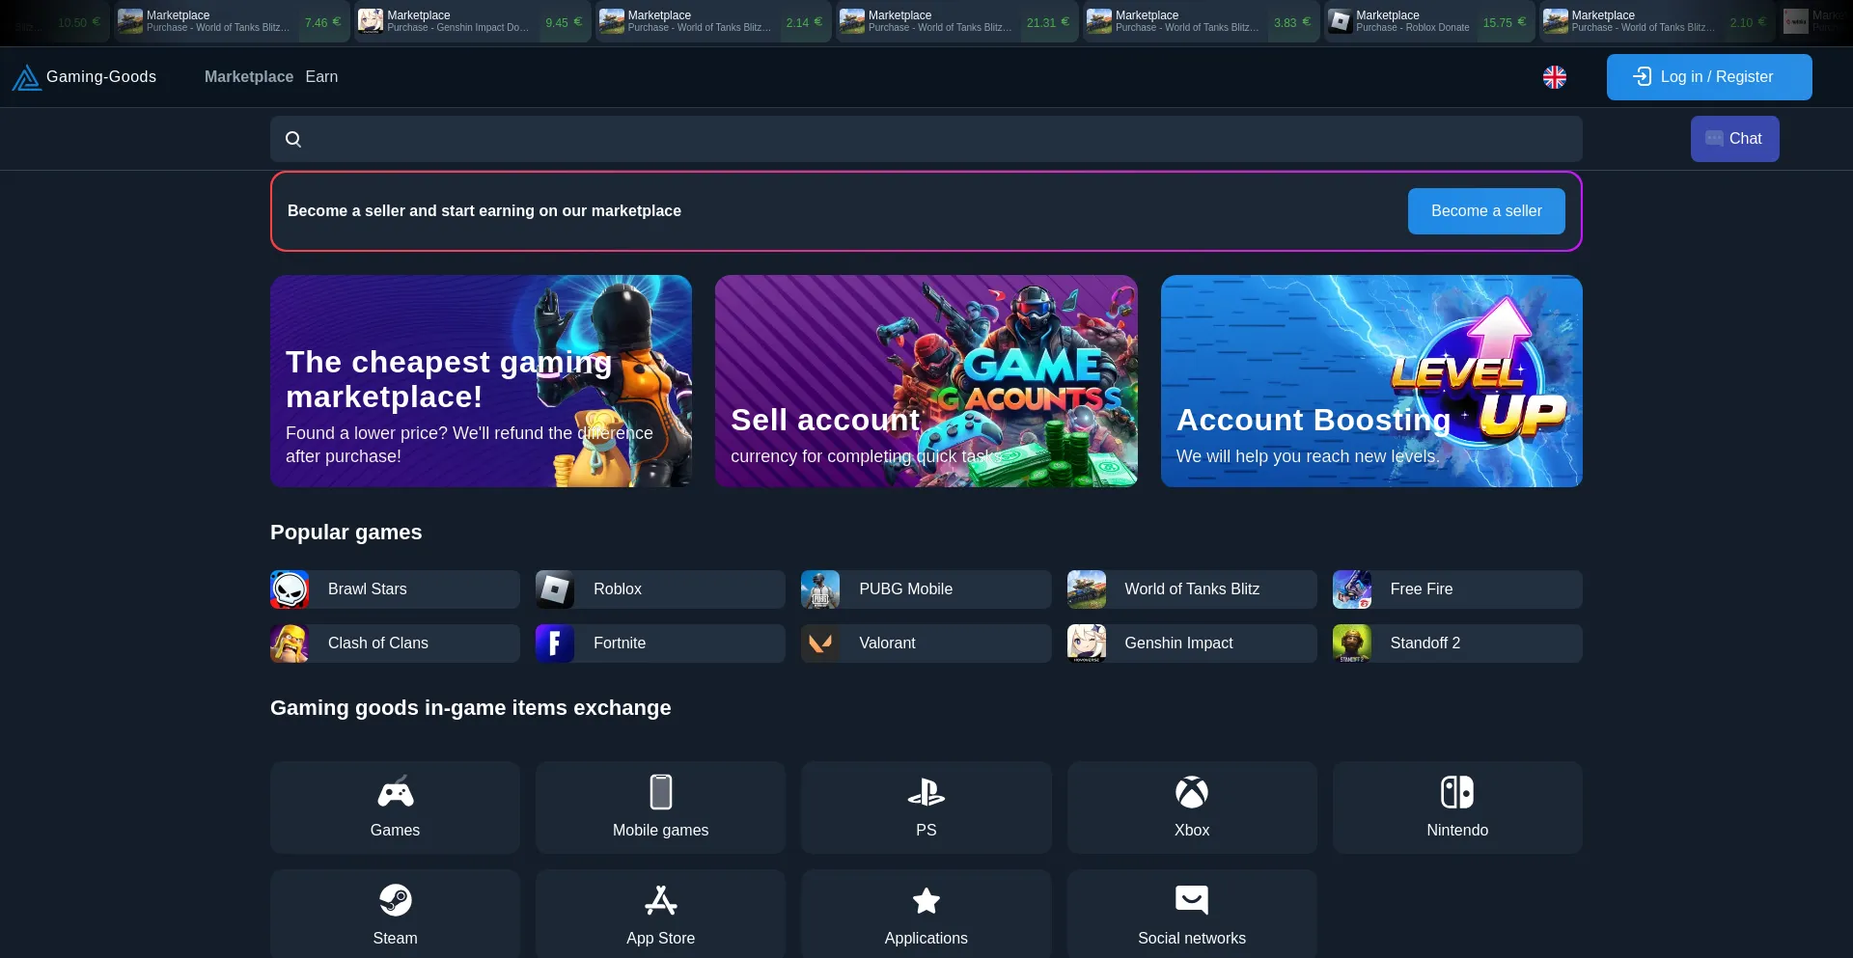1853x958 pixels.
Task: Select Valorant game label
Action: (x=887, y=643)
